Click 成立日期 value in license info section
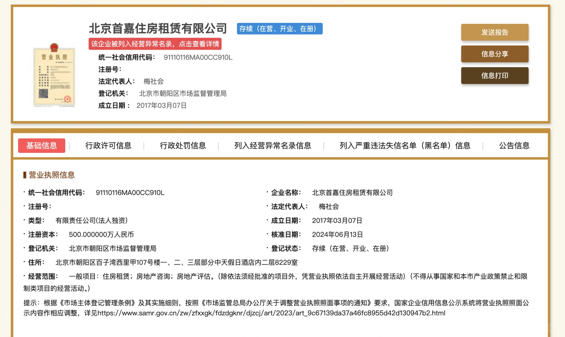Screen dimensions: 565x337 (337, 221)
